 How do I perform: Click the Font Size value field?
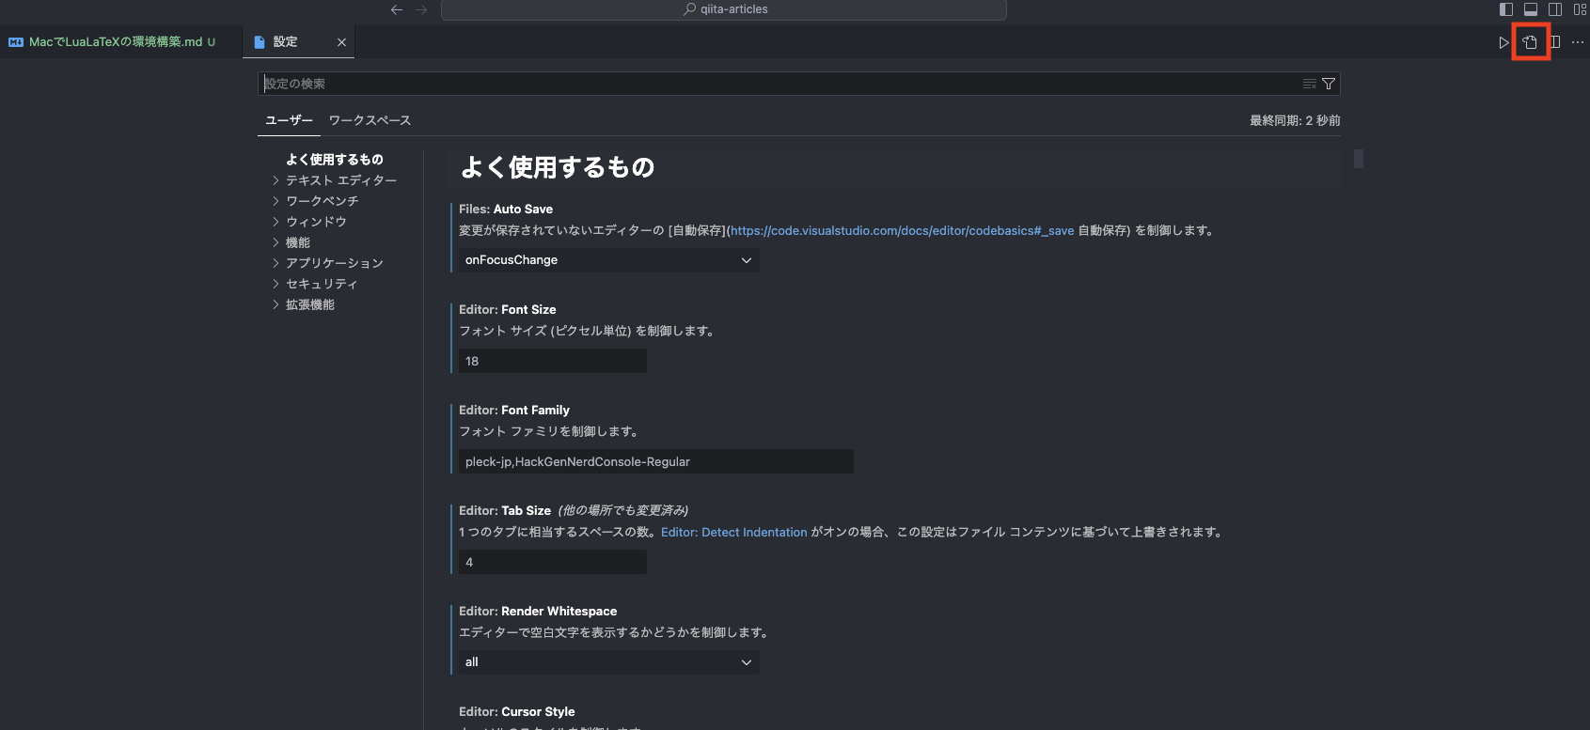pyautogui.click(x=553, y=361)
